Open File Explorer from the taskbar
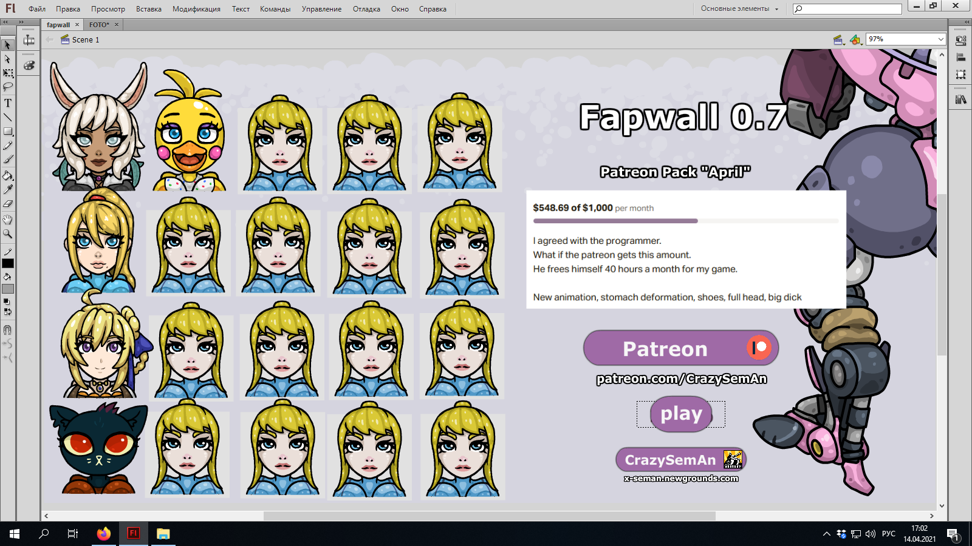Viewport: 972px width, 546px height. click(x=163, y=534)
